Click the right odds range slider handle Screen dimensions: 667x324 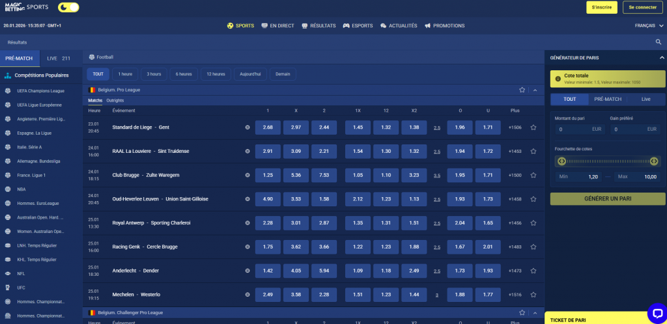(x=654, y=161)
